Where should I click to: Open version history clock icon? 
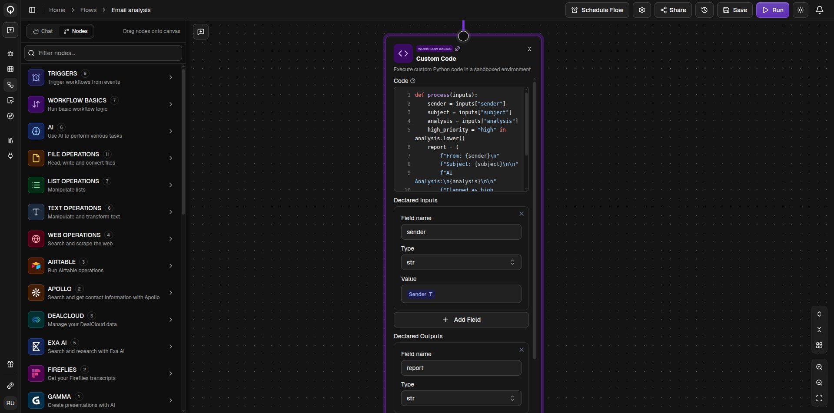pyautogui.click(x=704, y=10)
